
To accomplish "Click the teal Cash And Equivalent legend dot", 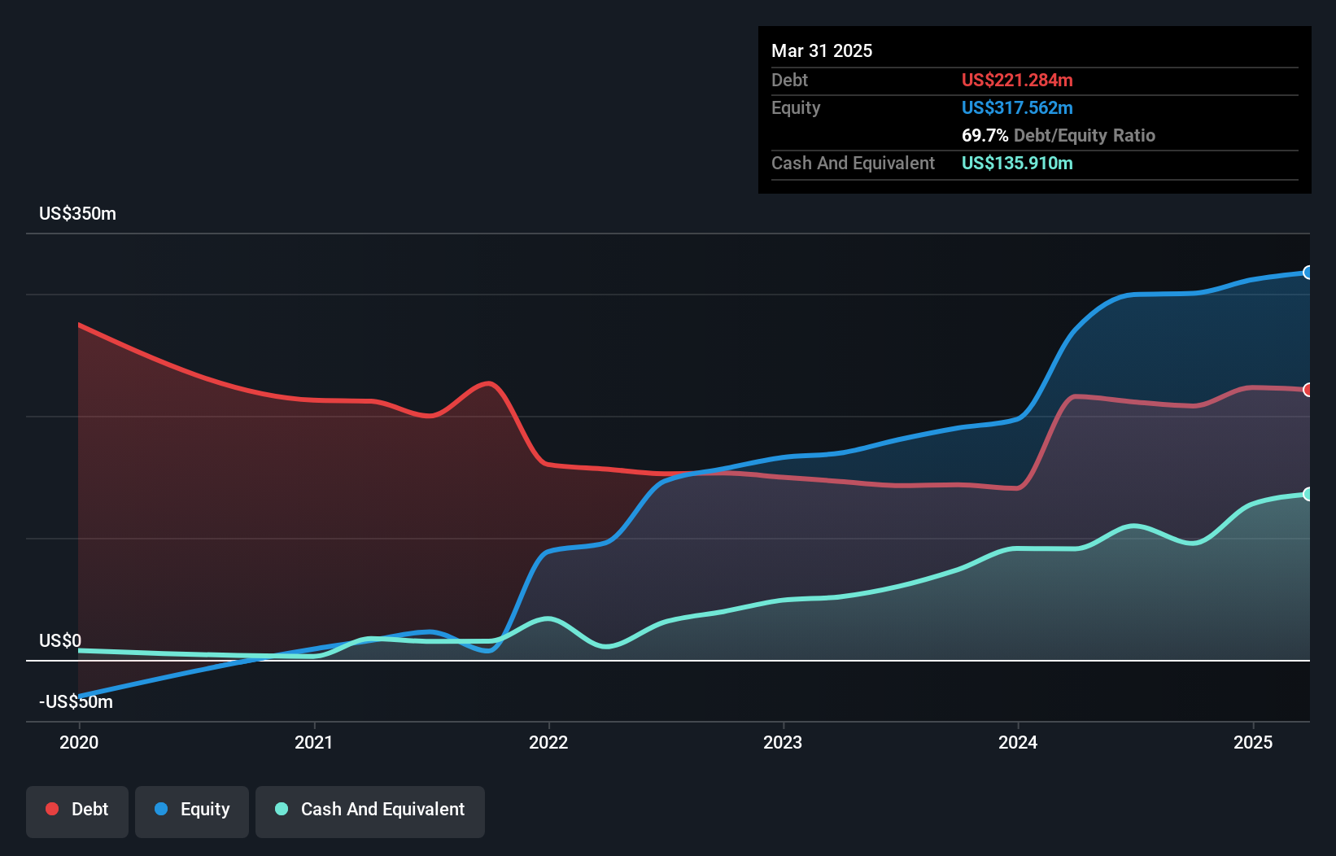I will click(282, 809).
